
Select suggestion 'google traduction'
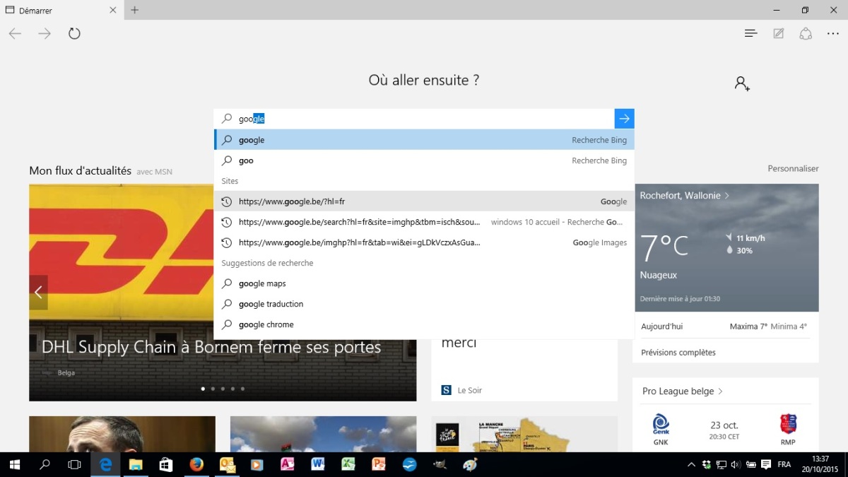coord(424,304)
